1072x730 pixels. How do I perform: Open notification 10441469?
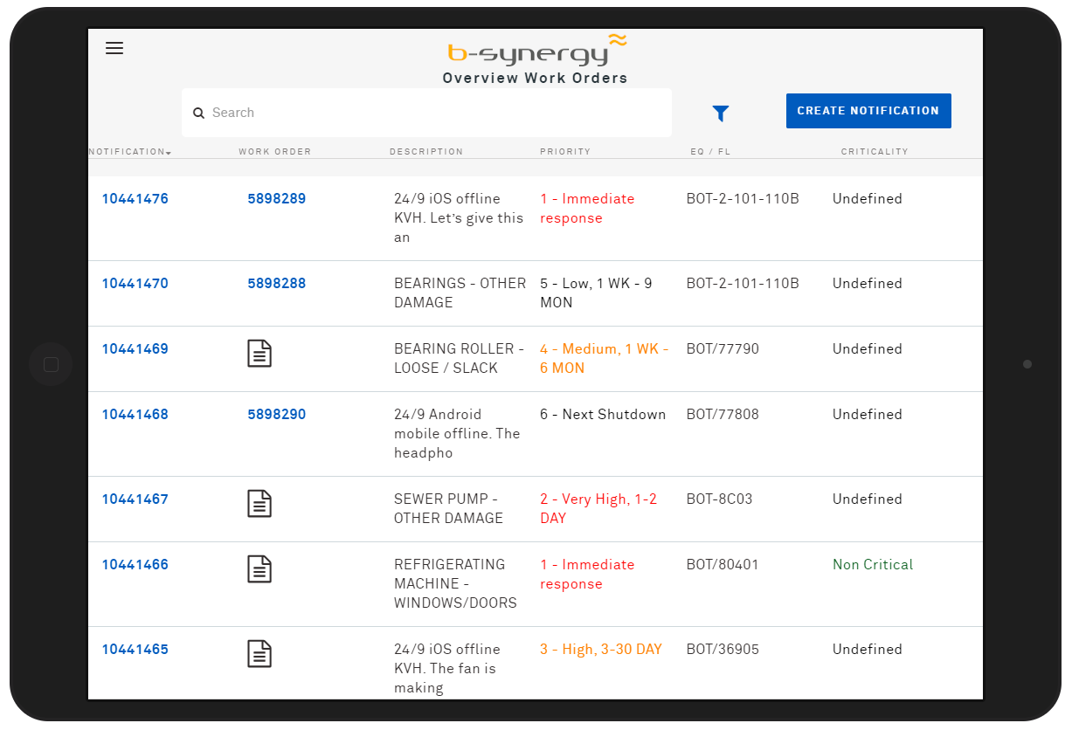135,349
